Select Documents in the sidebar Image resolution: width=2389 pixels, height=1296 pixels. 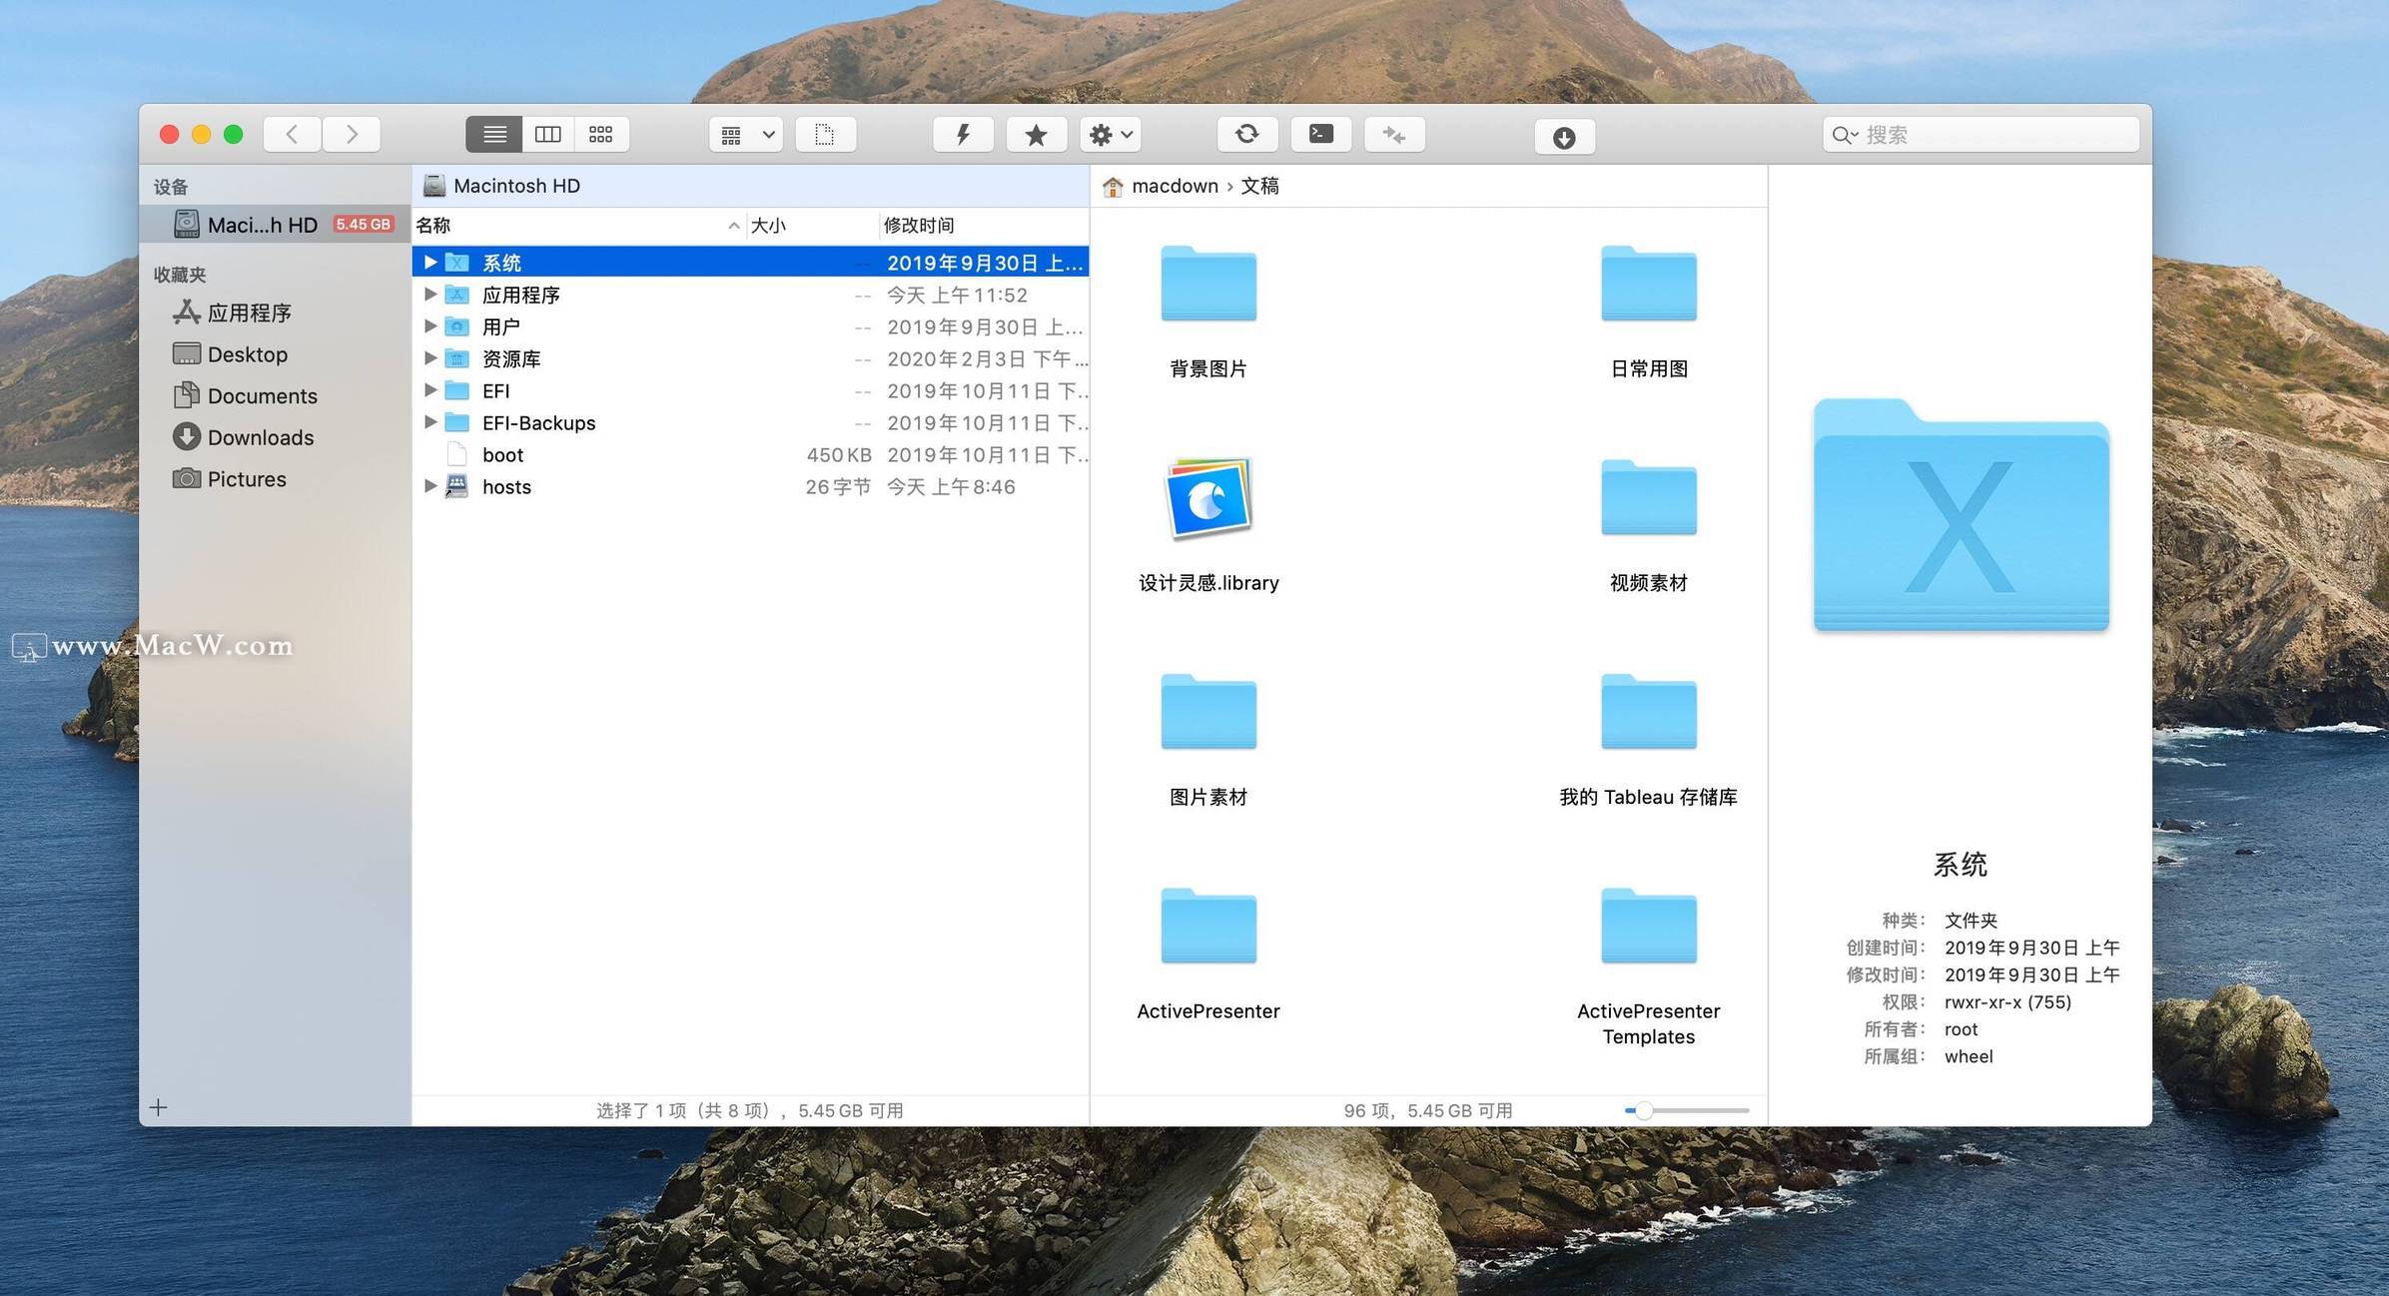(262, 396)
